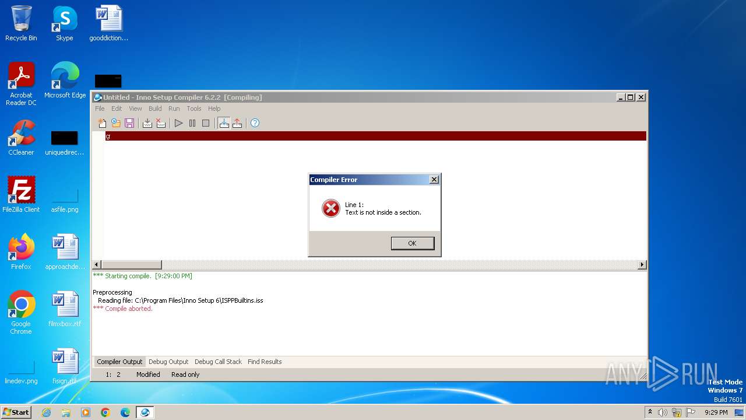Viewport: 746px width, 420px height.
Task: Click the New script toolbar icon
Action: (x=102, y=123)
